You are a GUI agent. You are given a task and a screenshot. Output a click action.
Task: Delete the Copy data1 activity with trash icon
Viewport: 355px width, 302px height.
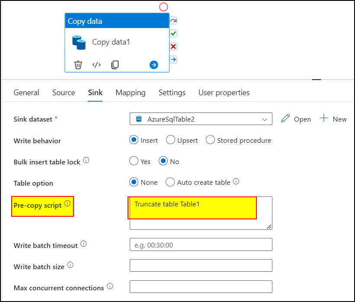coord(78,65)
